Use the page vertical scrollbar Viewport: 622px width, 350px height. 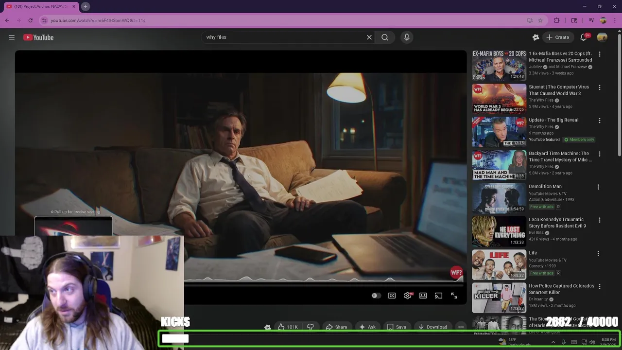click(x=619, y=95)
